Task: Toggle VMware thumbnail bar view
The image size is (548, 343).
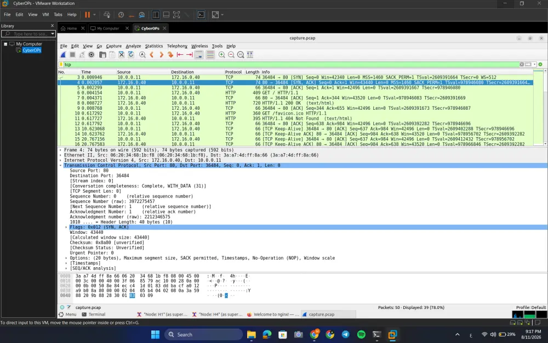Action: pos(167,15)
